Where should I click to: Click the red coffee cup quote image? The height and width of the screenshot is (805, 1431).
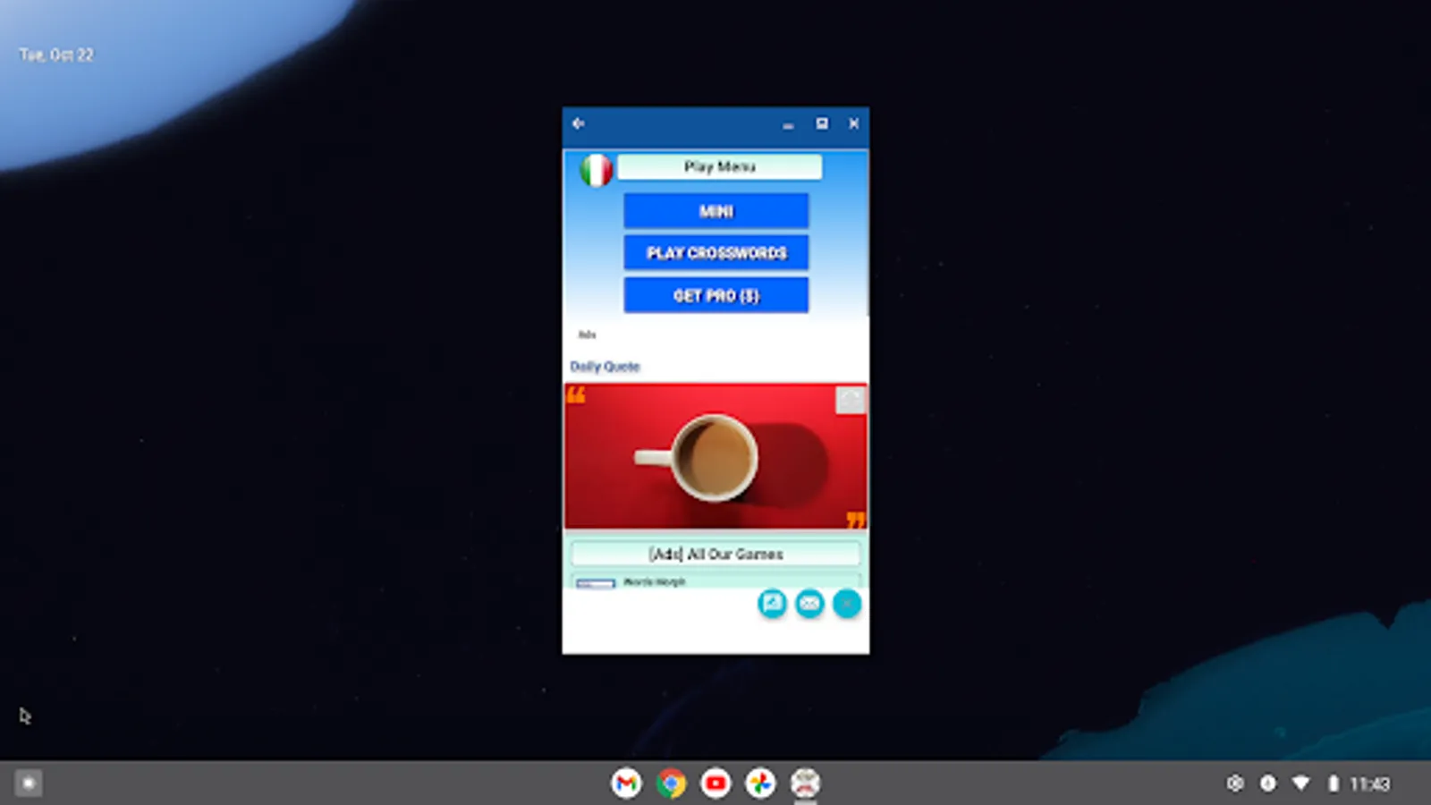[x=715, y=454]
